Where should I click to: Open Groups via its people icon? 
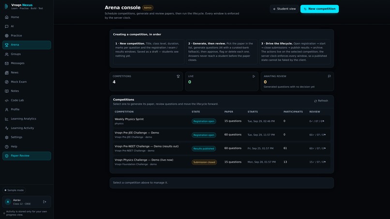pyautogui.click(x=7, y=54)
